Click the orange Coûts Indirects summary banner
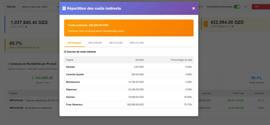The width and height of the screenshot is (270, 125). pyautogui.click(x=129, y=28)
